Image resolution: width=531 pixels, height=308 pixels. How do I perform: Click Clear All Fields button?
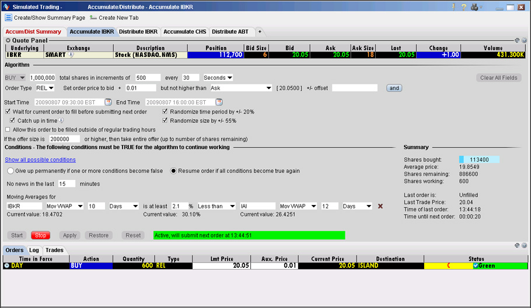click(499, 77)
